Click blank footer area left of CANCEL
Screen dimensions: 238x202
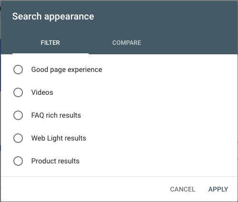point(83,189)
